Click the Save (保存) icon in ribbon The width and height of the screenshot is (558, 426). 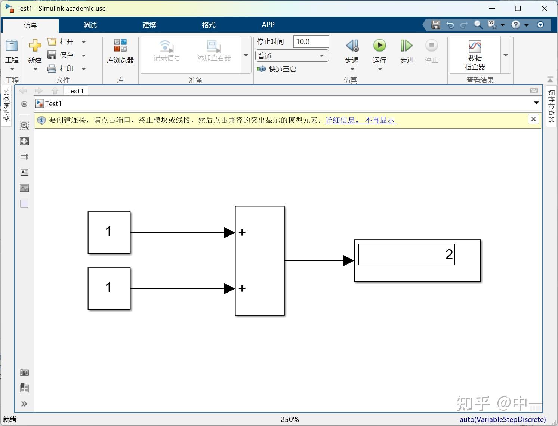click(52, 55)
